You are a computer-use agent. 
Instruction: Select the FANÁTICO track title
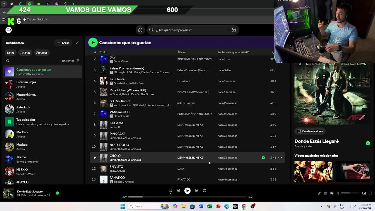[117, 178]
